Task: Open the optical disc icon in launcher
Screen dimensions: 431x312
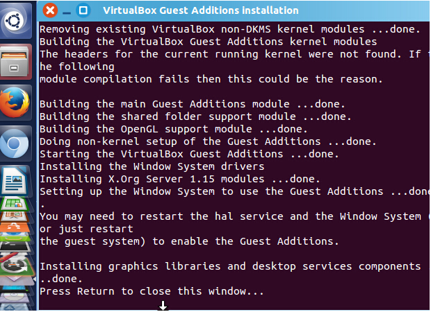Action: pyautogui.click(x=15, y=297)
